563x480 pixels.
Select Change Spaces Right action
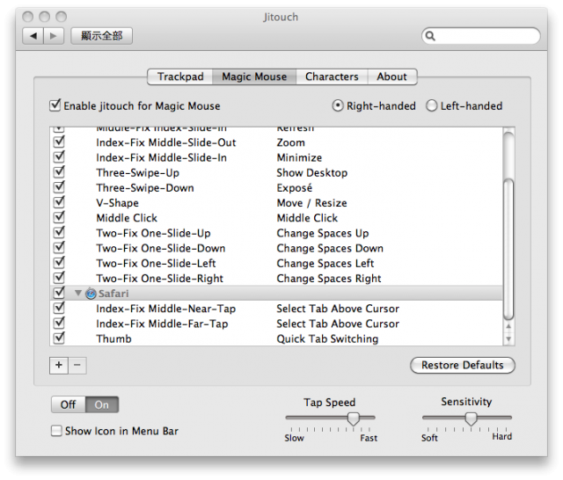(328, 279)
